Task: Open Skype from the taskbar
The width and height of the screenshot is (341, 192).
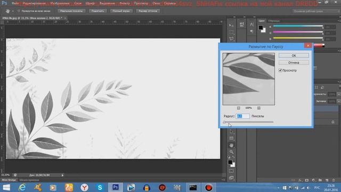Action: click(100, 187)
